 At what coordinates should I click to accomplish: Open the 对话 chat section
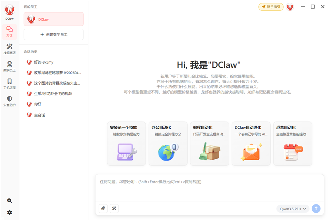(x=10, y=32)
